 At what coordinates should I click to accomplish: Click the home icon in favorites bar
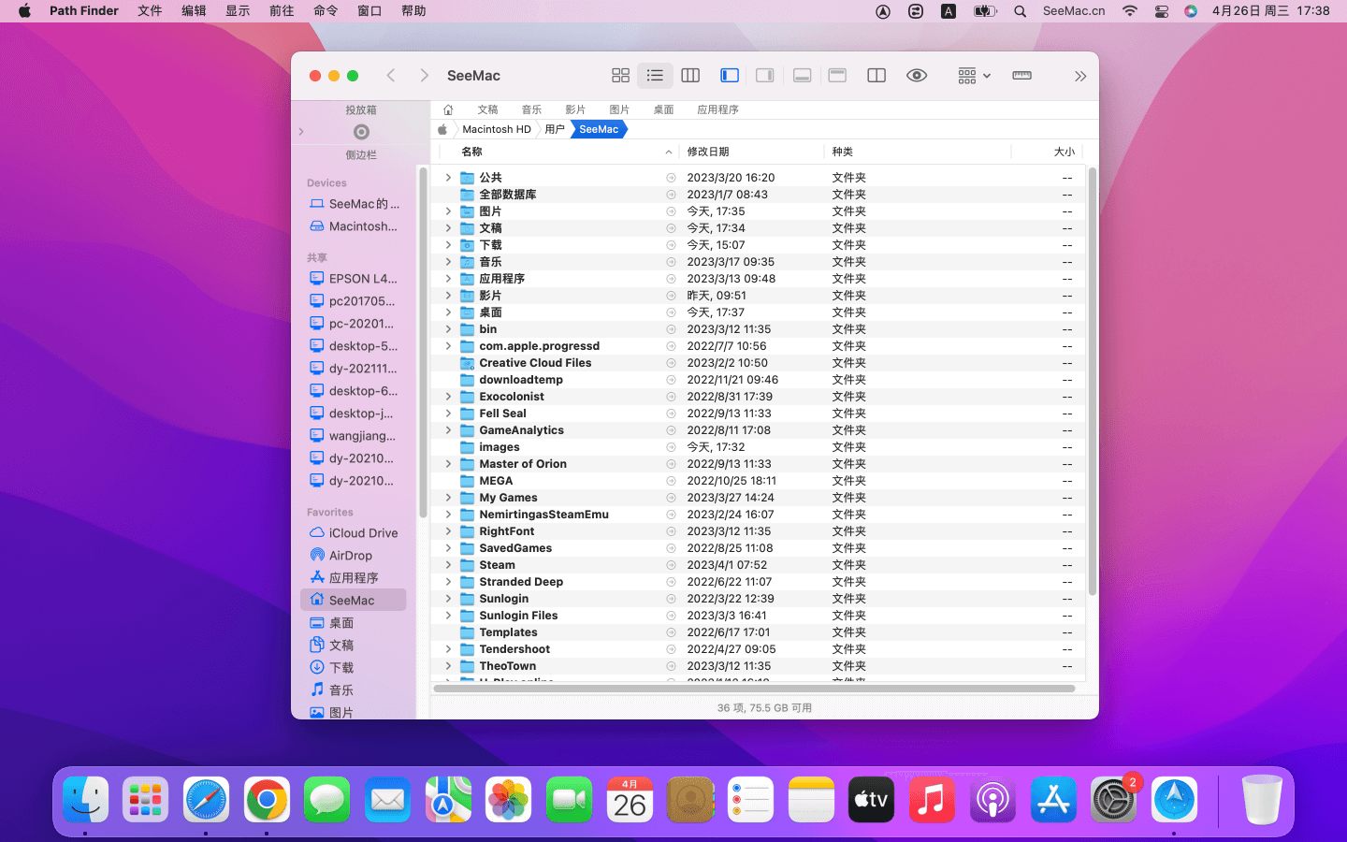coord(448,109)
